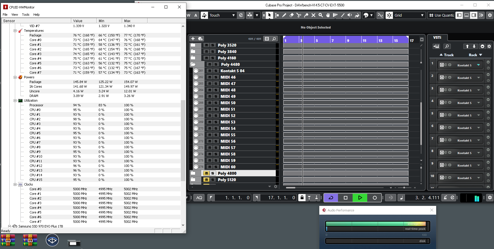Collapse Powers tree node in HWMonitor
The width and height of the screenshot is (494, 249).
15,77
